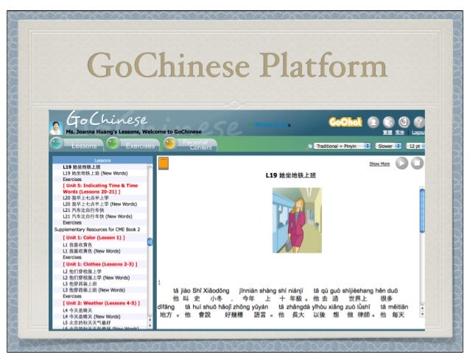This screenshot has width=470, height=363.
Task: Open the L1 lesson row without New Words
Action: point(77,245)
